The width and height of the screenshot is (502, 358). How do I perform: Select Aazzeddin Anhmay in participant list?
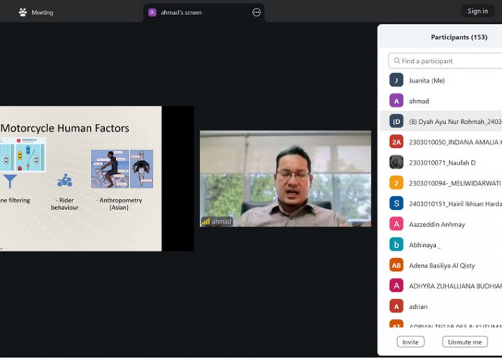pos(437,224)
